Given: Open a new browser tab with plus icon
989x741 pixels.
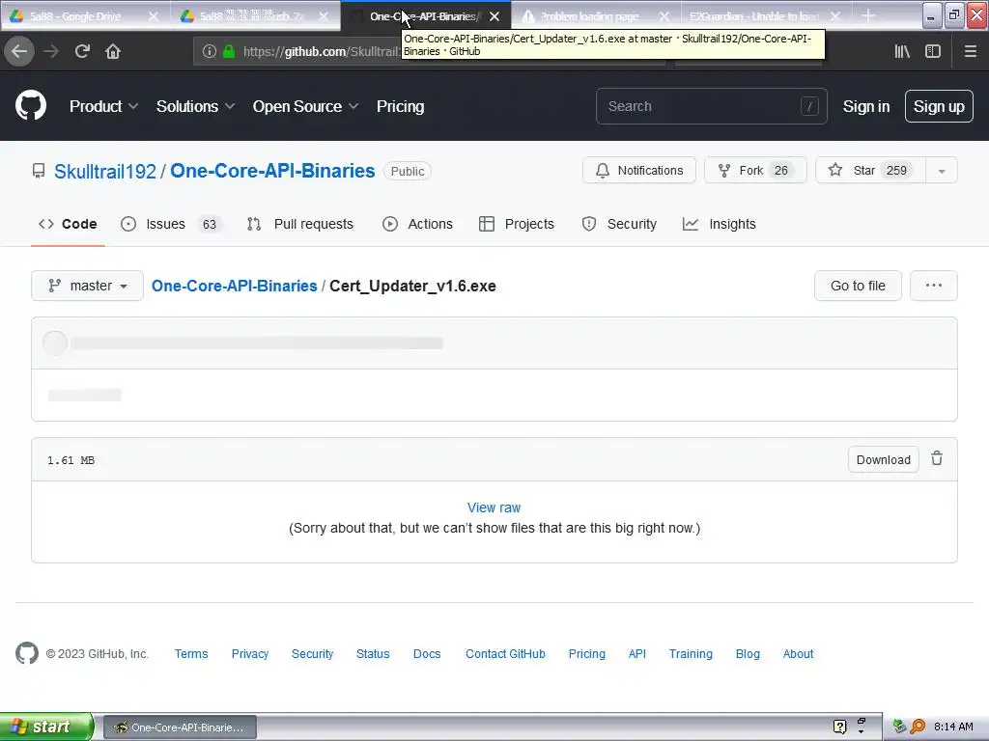Looking at the screenshot, I should tap(868, 15).
